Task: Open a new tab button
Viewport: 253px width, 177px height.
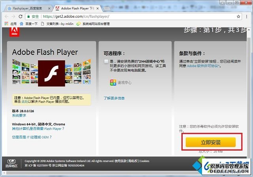Action: click(107, 9)
